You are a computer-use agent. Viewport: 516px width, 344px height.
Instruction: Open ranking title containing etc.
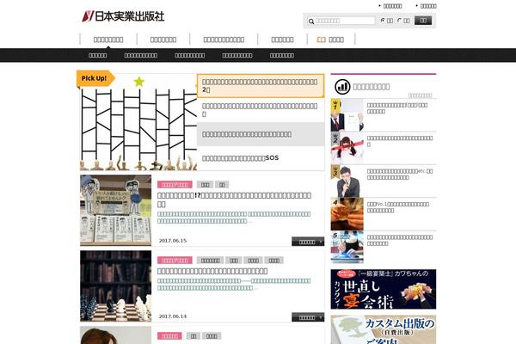400,174
